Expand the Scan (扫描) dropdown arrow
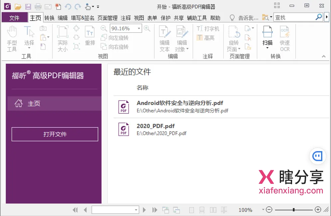Viewport: 331px width, 216px height. click(x=267, y=48)
